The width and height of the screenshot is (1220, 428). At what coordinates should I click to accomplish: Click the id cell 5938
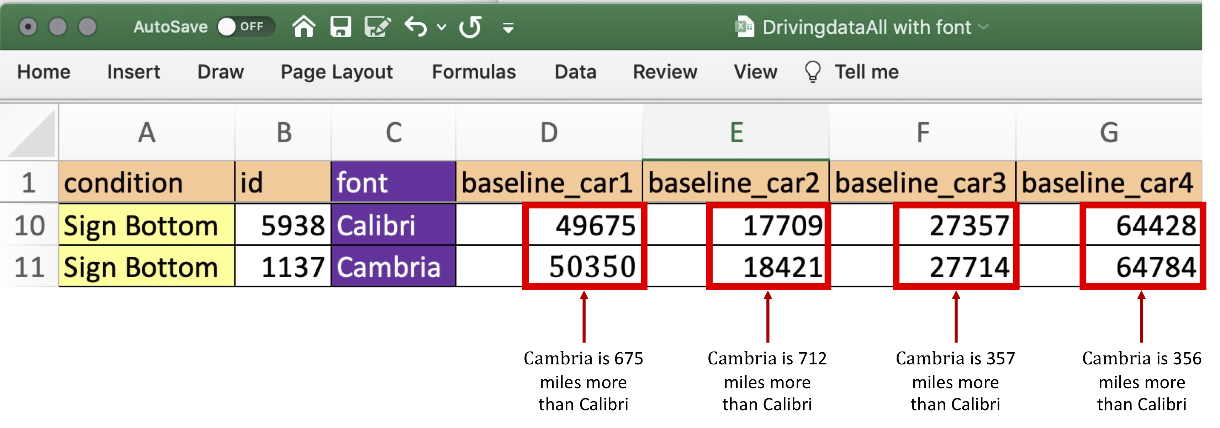click(283, 225)
